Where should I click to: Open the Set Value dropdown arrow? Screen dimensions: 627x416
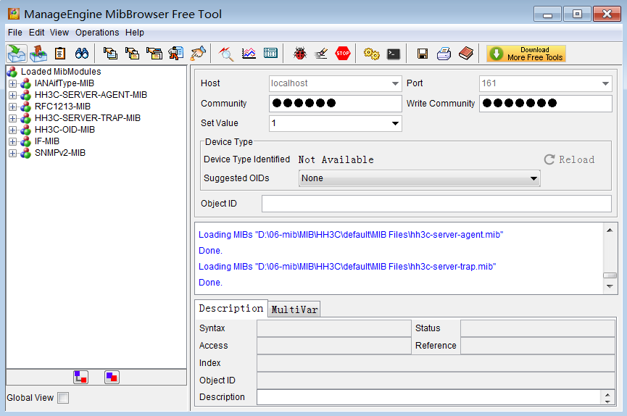395,123
